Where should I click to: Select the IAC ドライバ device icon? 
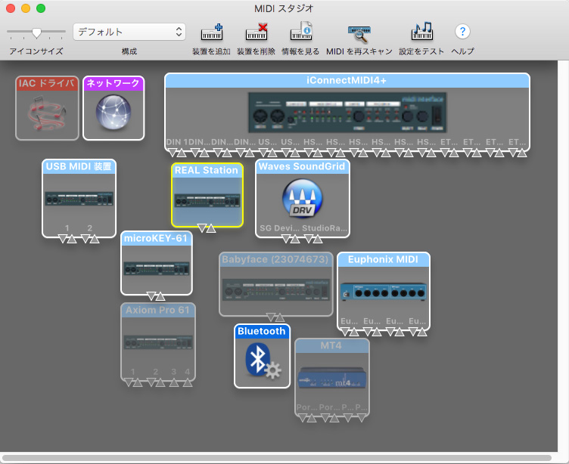47,114
